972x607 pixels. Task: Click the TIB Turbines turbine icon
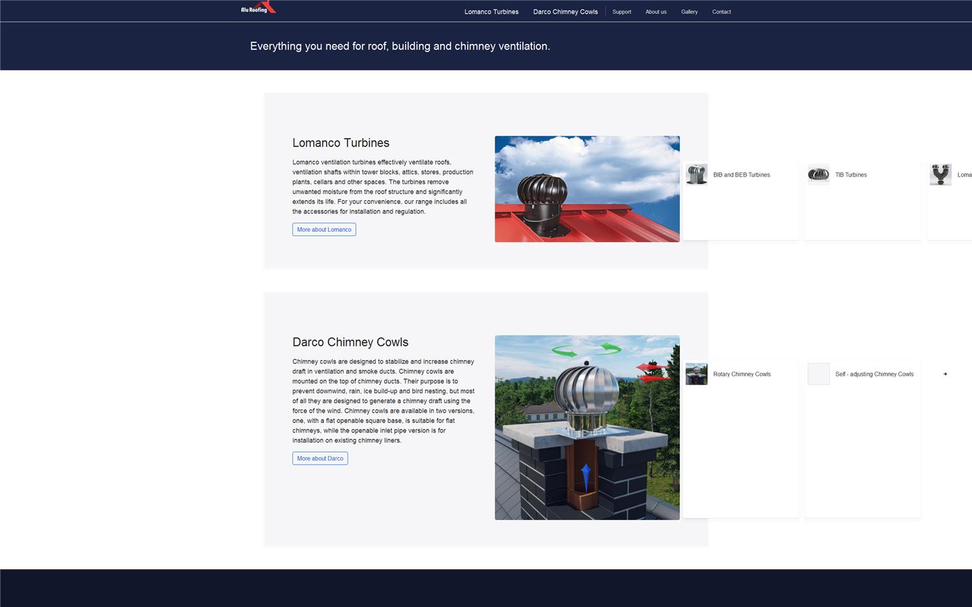[x=818, y=174]
